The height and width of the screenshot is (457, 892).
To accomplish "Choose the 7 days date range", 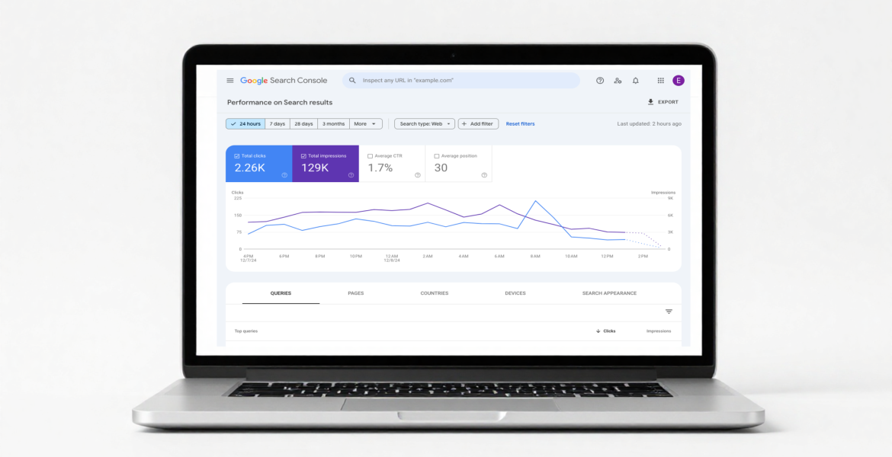I will tap(278, 124).
